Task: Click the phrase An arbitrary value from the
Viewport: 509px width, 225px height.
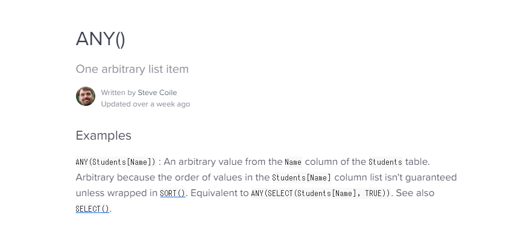Action: point(223,162)
